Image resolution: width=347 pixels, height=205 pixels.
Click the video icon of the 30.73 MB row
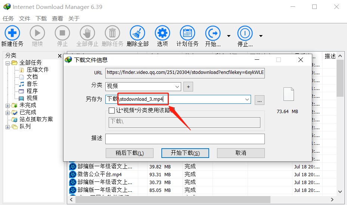tap(73, 182)
